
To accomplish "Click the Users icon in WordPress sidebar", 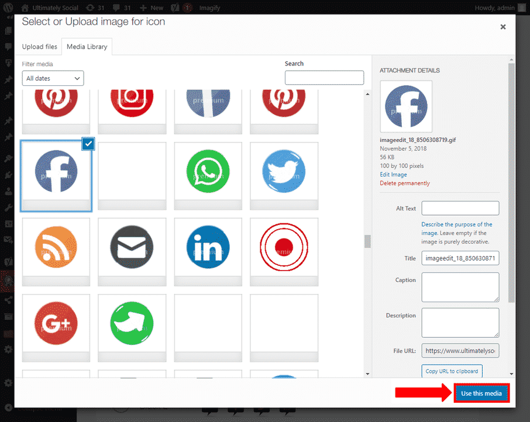I will pos(8,191).
